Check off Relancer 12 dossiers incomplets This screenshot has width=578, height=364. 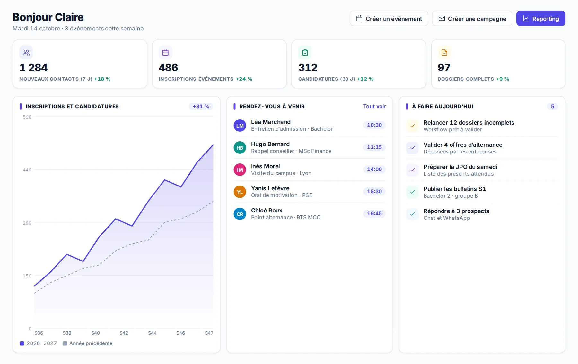(x=412, y=126)
